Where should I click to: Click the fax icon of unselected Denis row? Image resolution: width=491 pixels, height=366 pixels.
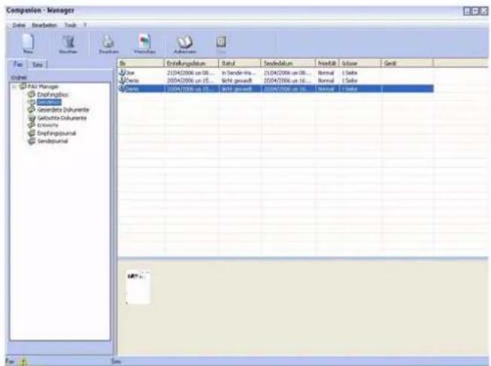click(x=122, y=80)
